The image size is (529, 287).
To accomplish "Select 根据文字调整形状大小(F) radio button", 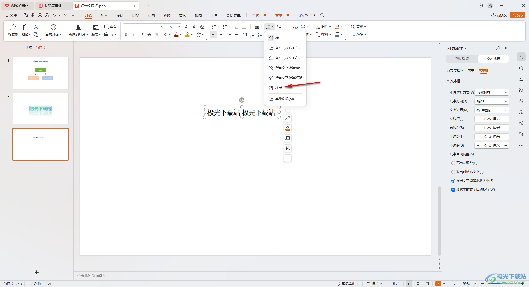I will click(453, 181).
